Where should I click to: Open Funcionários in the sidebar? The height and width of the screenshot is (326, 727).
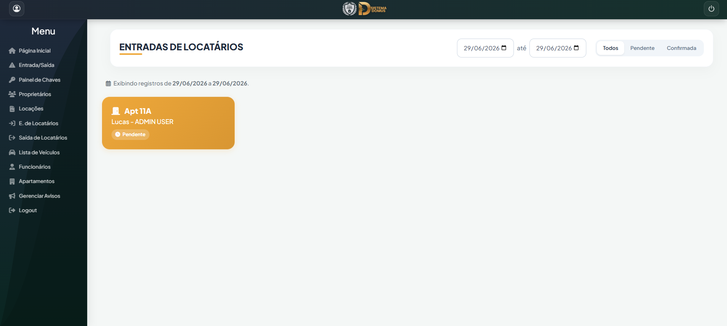click(x=35, y=167)
